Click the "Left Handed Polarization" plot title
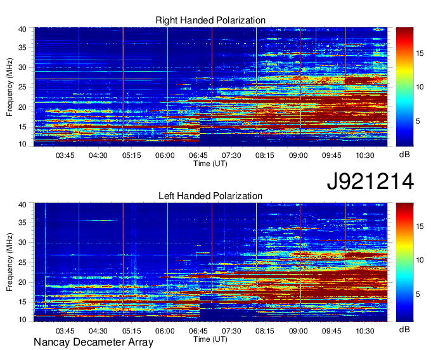 click(x=210, y=196)
